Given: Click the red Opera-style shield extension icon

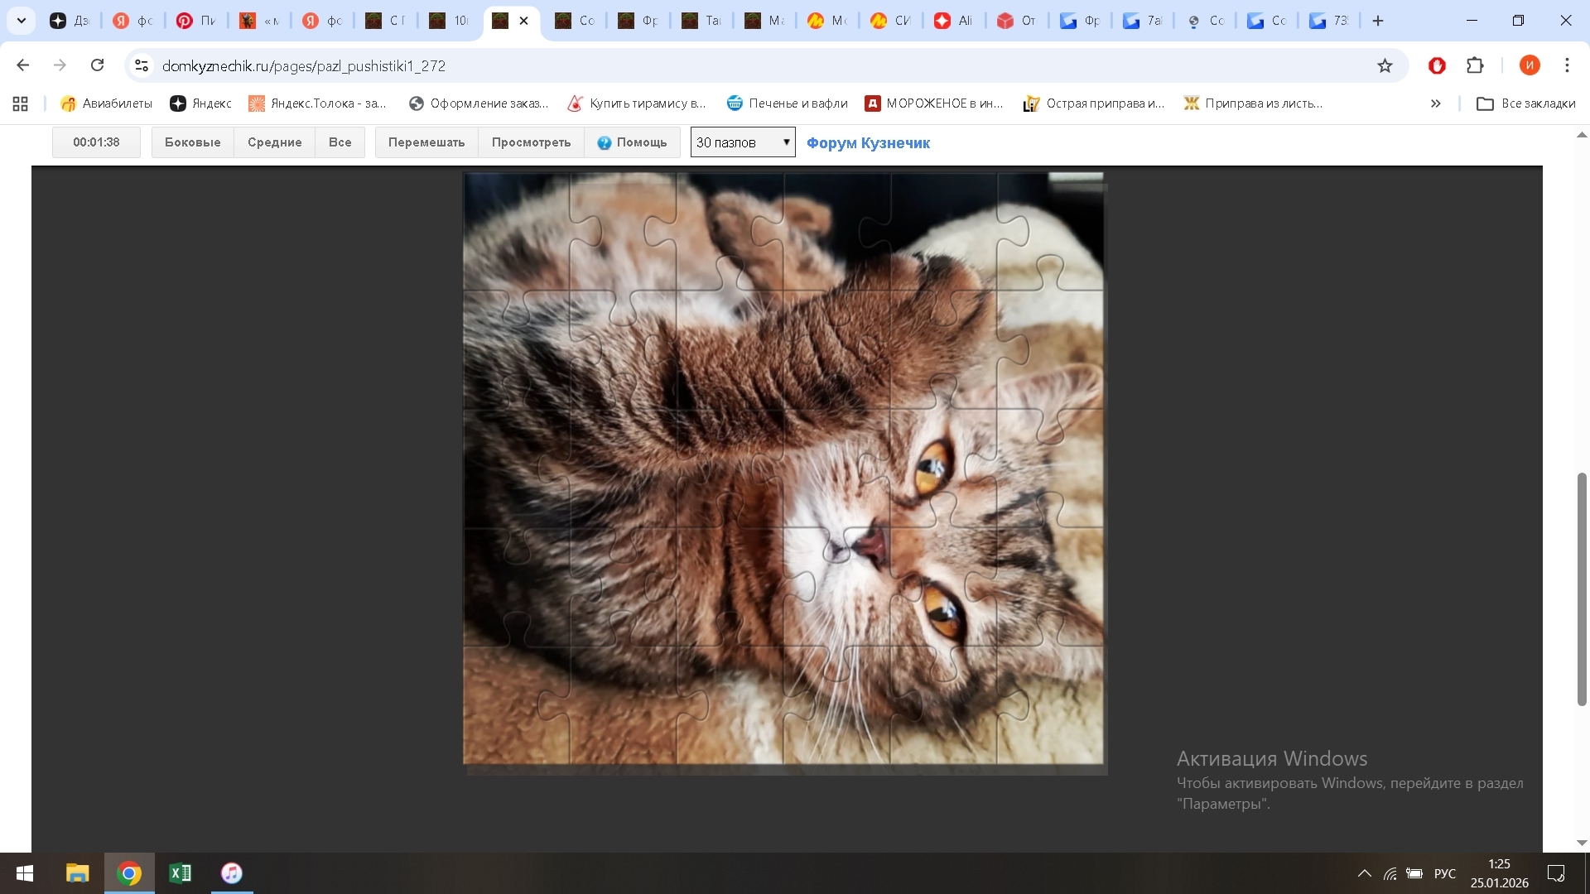Looking at the screenshot, I should coord(1437,65).
